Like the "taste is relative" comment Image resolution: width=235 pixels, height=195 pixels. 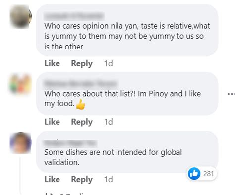(x=52, y=63)
